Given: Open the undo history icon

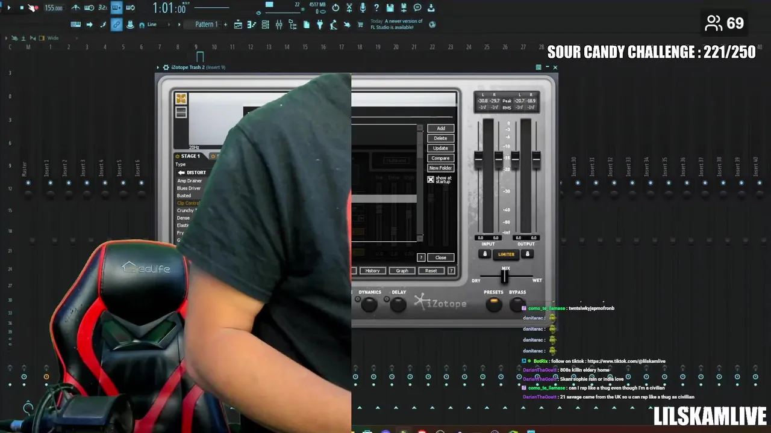Looking at the screenshot, I should (336, 8).
